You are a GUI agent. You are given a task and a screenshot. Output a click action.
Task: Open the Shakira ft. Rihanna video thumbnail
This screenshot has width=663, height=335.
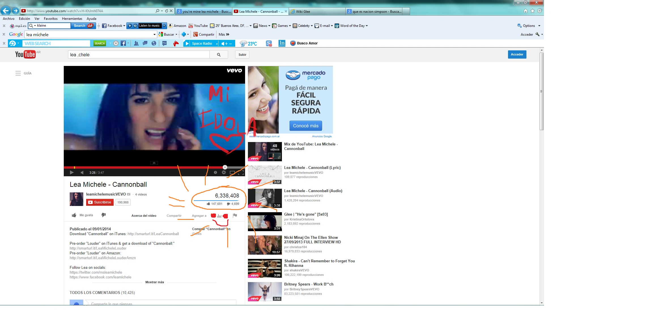(264, 268)
